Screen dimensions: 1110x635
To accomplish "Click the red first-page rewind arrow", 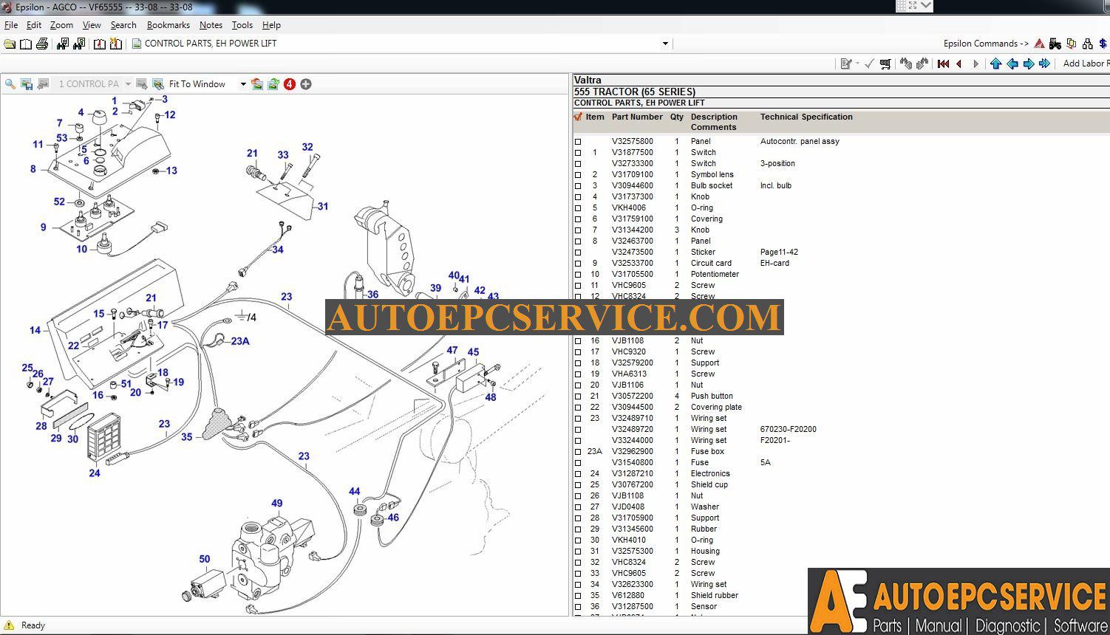I will pos(944,64).
